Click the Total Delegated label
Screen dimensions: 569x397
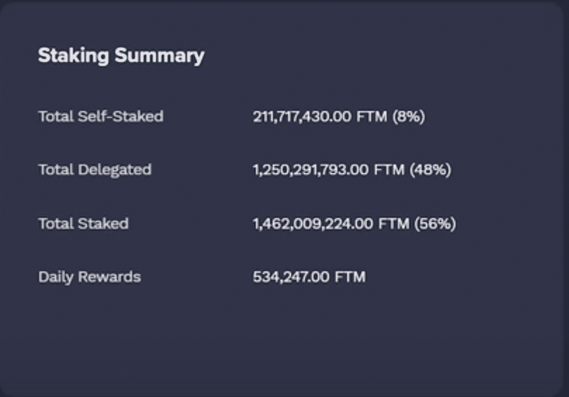click(x=95, y=170)
